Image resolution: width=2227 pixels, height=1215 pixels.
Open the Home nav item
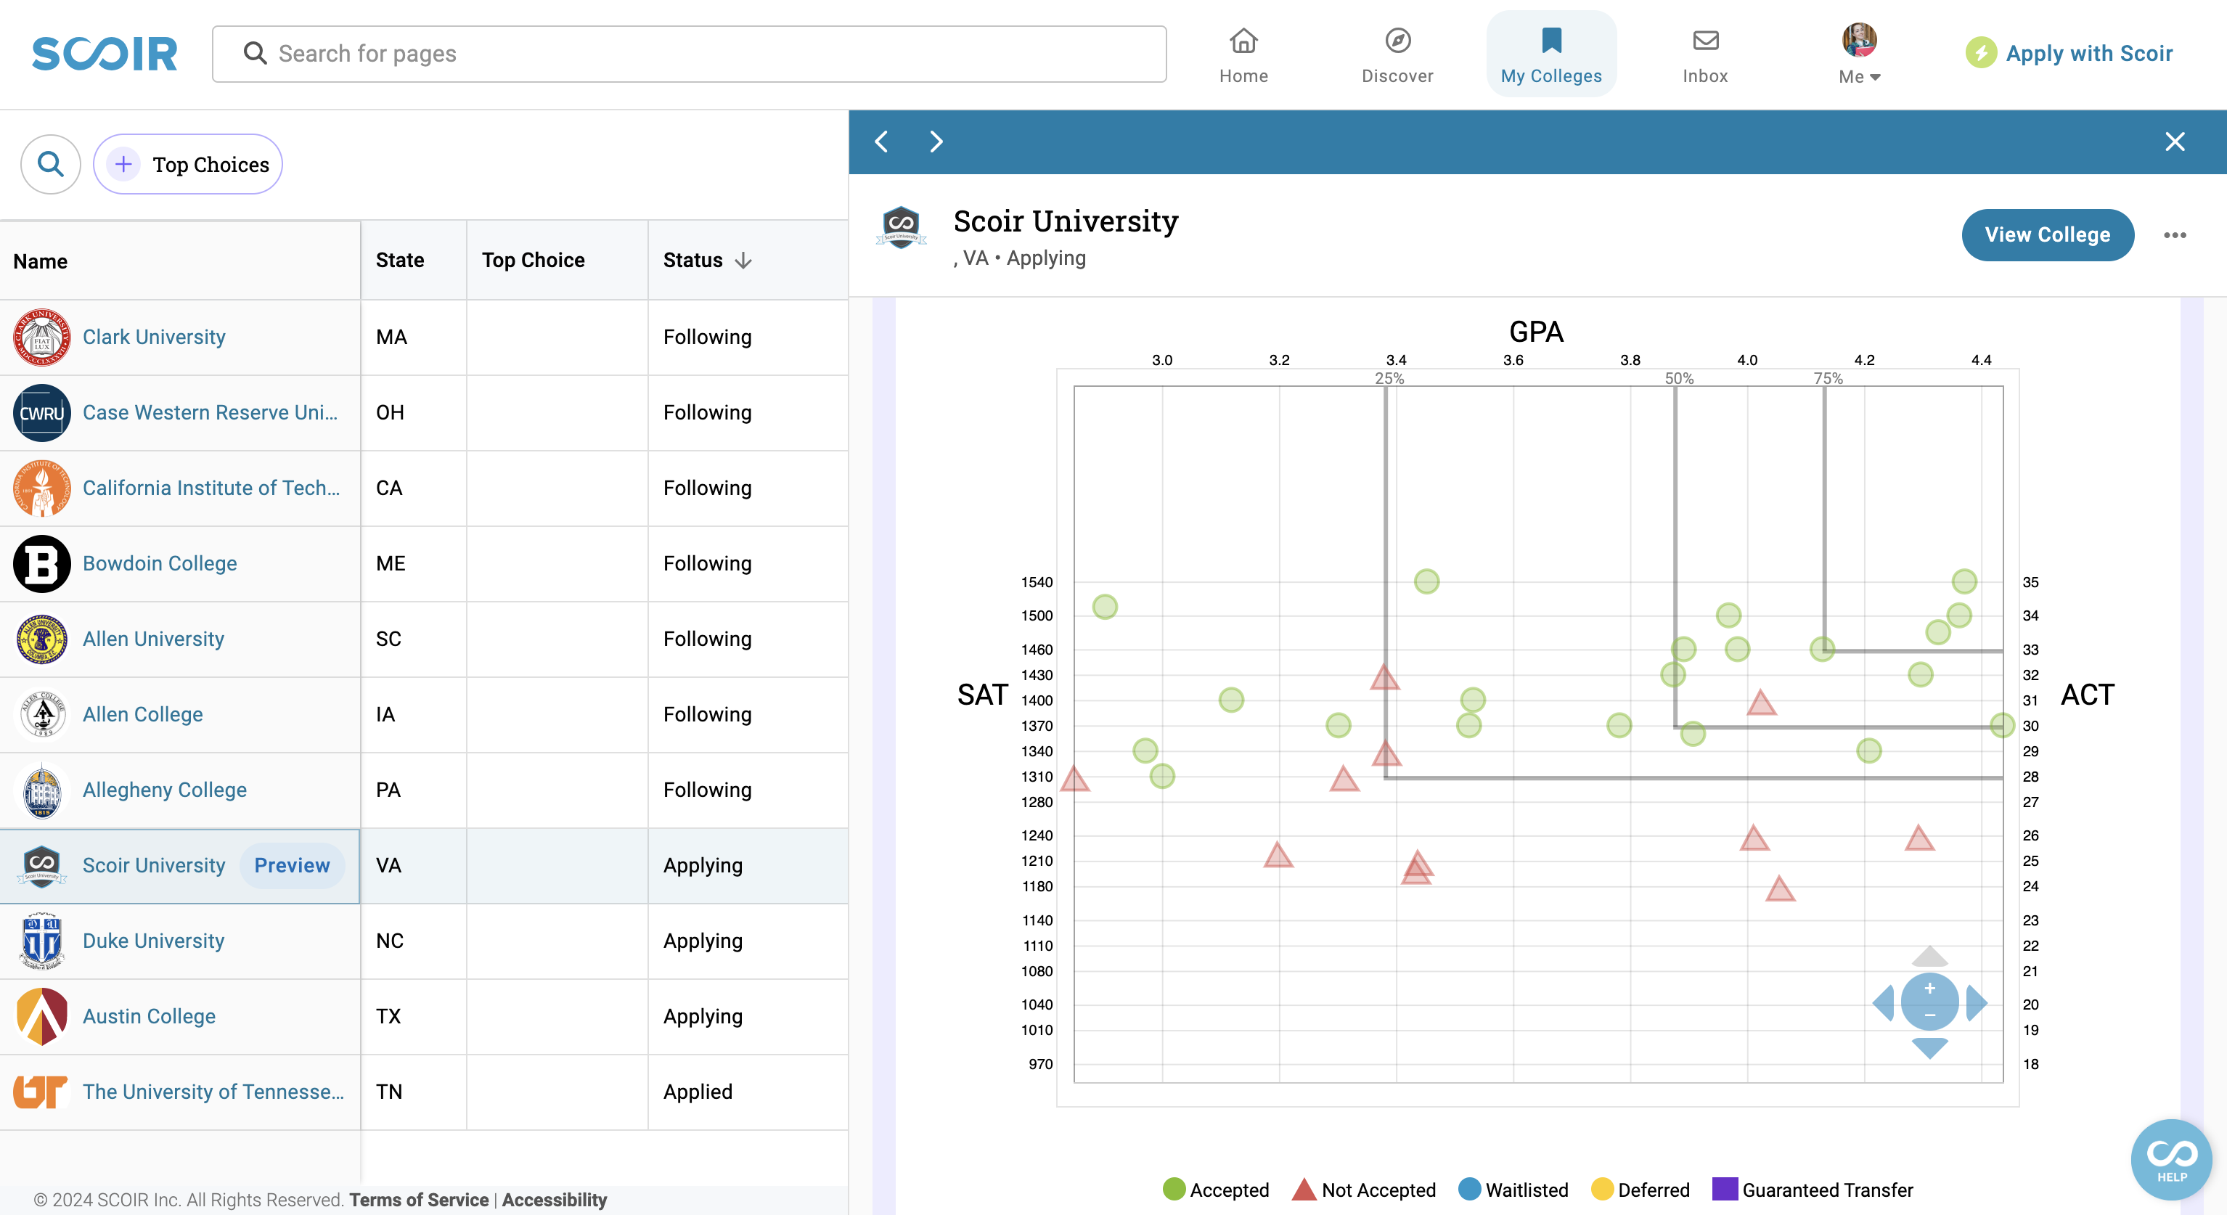pyautogui.click(x=1243, y=55)
